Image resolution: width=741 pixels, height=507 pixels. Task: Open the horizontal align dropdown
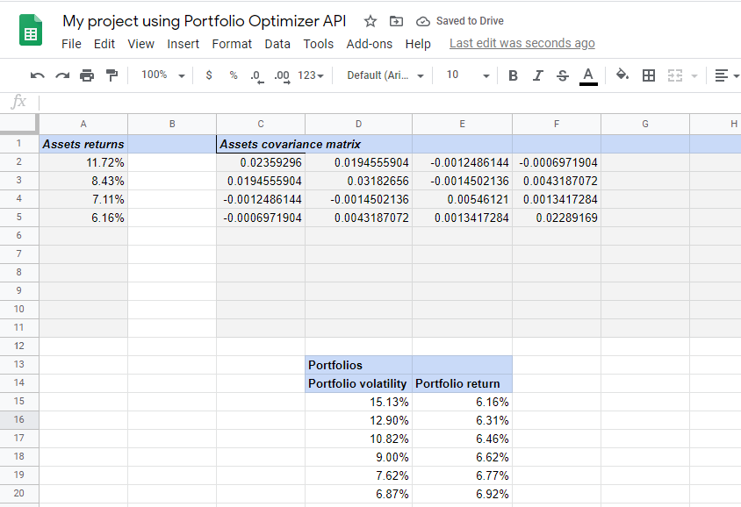pos(727,75)
